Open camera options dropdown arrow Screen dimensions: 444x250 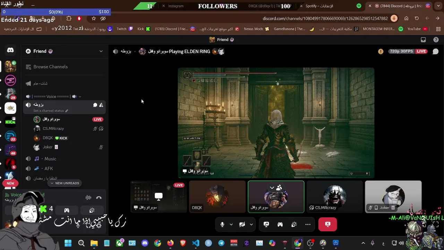tap(251, 224)
